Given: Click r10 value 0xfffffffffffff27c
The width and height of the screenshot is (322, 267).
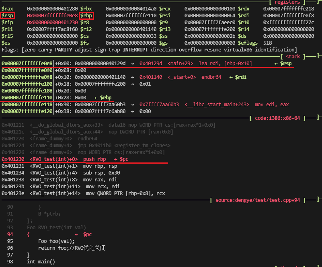Looking at the screenshot, I should (289, 23).
